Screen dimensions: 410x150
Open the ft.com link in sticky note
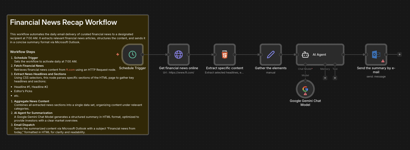[x=70, y=70]
